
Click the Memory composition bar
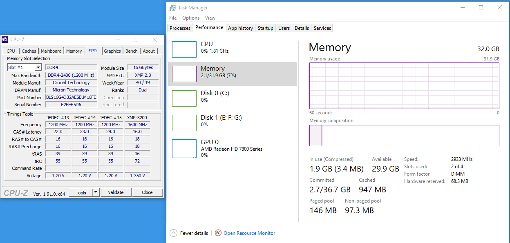point(404,136)
